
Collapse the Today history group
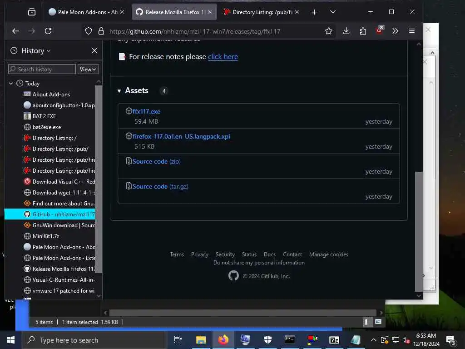(x=11, y=84)
